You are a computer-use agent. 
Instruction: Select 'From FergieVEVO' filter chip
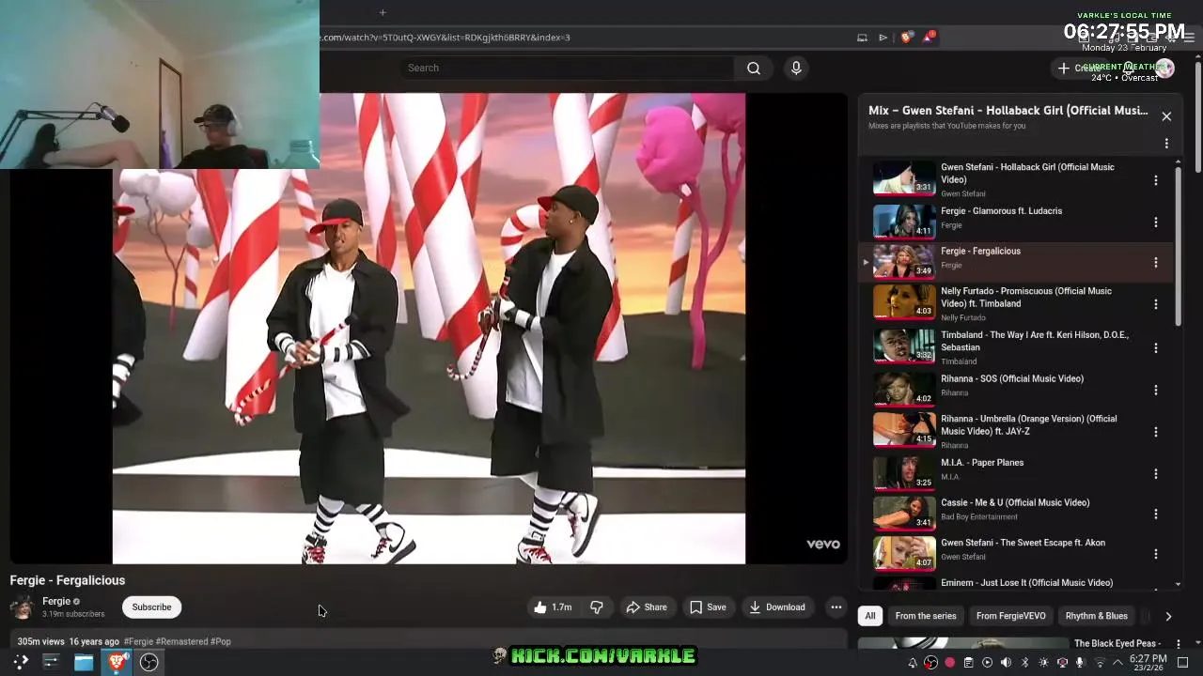click(x=1010, y=616)
